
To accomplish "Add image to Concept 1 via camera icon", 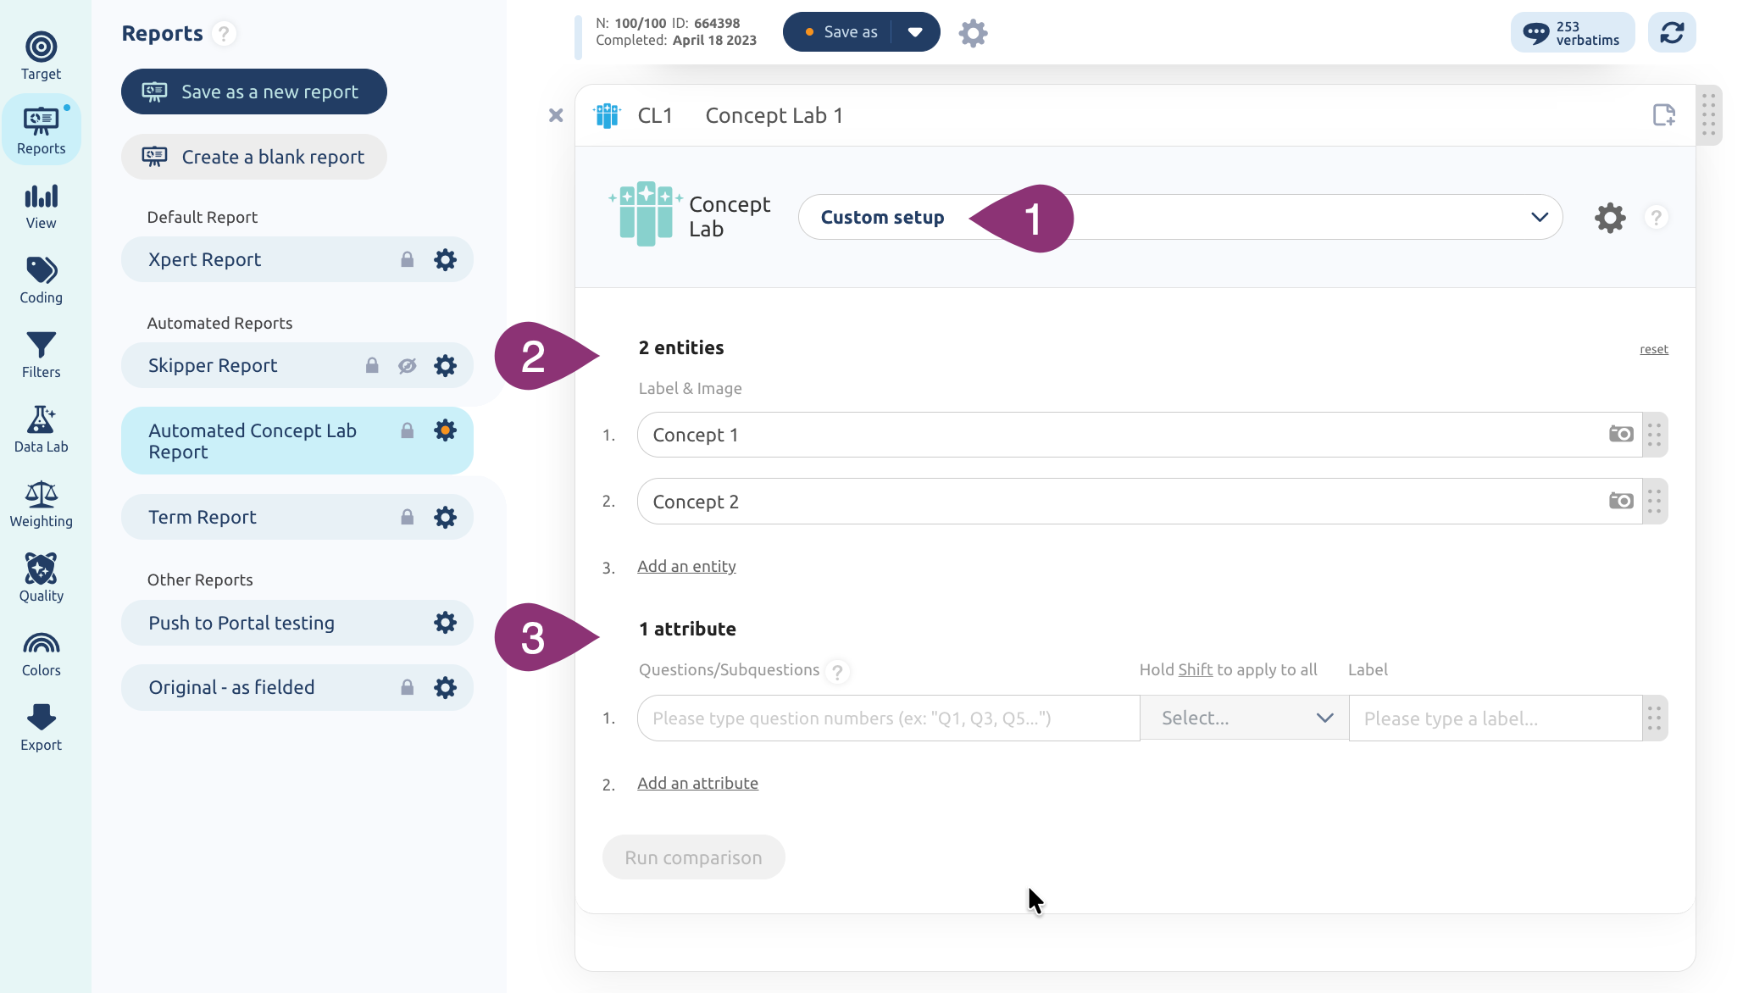I will click(1621, 435).
